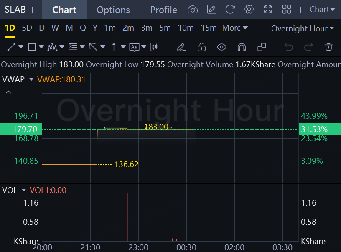This screenshot has height=252, width=341.
Task: Open the Chart dropdown at top right
Action: (x=322, y=10)
